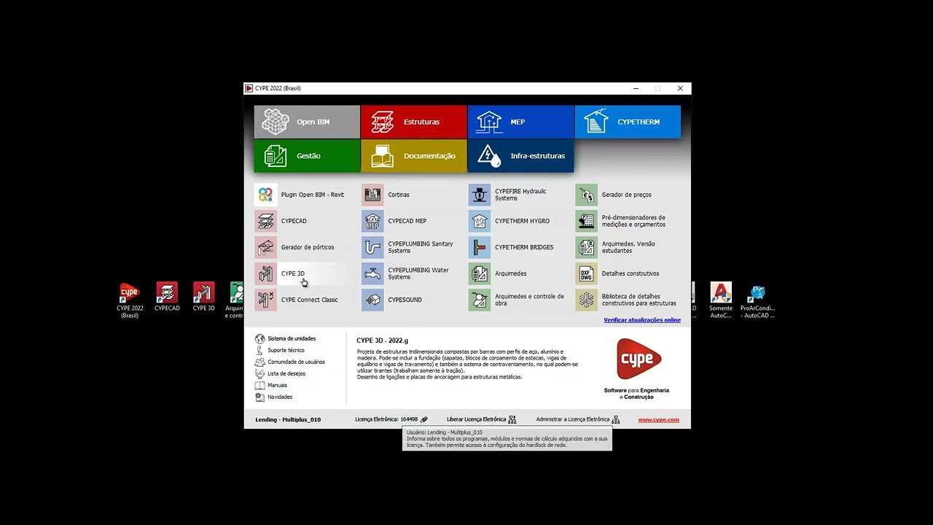Image resolution: width=933 pixels, height=525 pixels.
Task: Start CYPE 3D from the program list
Action: pos(281,273)
